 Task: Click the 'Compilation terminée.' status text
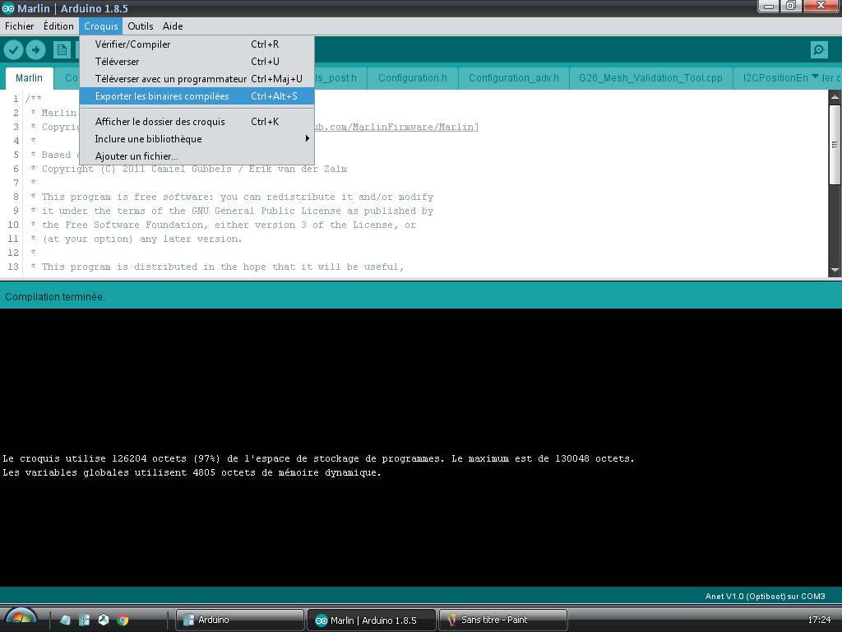pos(55,296)
